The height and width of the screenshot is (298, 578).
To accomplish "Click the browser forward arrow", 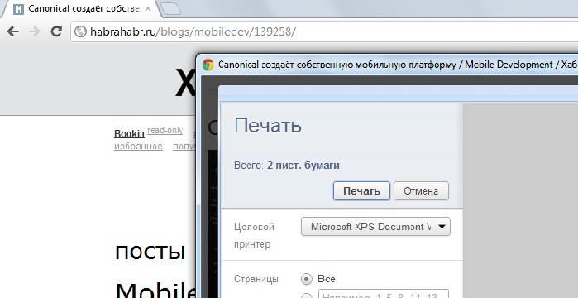I will click(35, 31).
